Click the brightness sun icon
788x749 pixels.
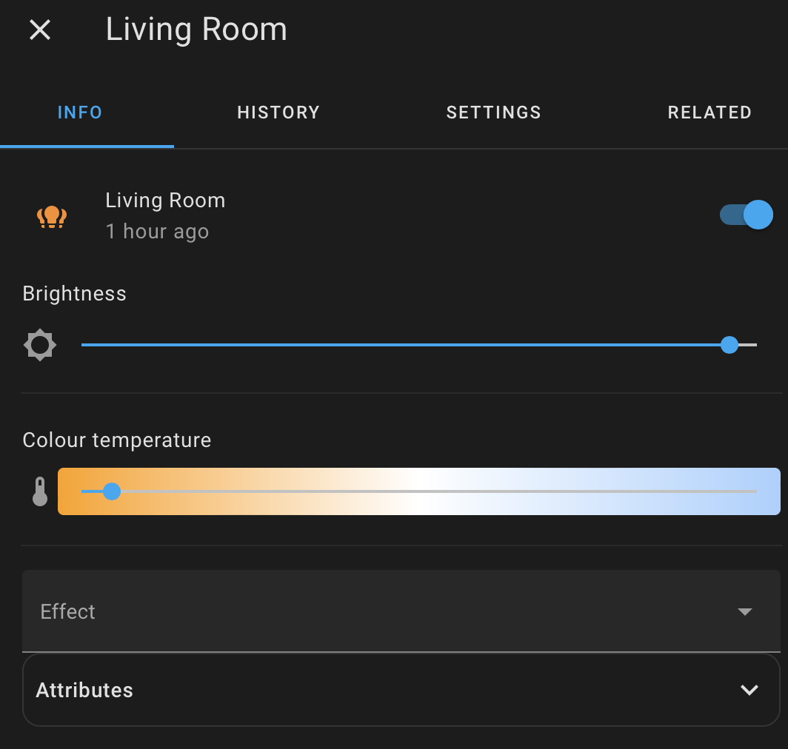(x=39, y=344)
